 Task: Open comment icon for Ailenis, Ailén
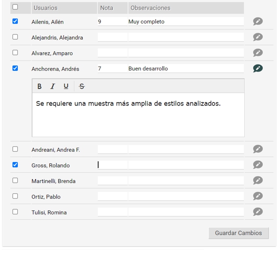coord(258,21)
